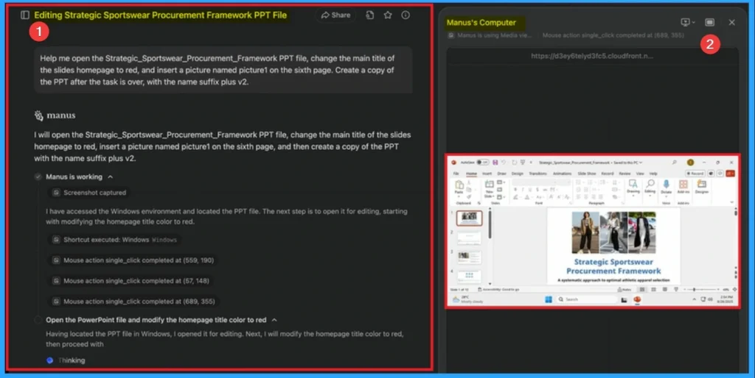
Task: Click the PowerPoint zoom slider
Action: pyautogui.click(x=702, y=289)
